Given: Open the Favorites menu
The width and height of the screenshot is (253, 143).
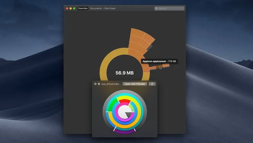Looking at the screenshot, I should coord(83,8).
